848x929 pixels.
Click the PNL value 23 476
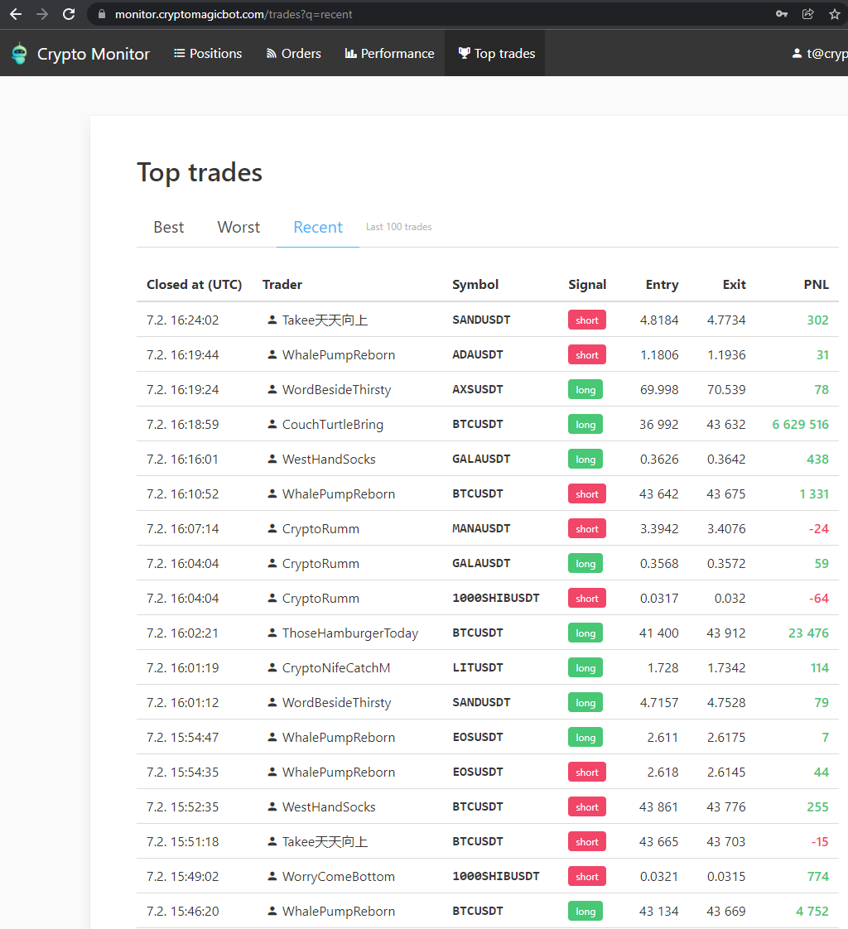click(x=808, y=633)
